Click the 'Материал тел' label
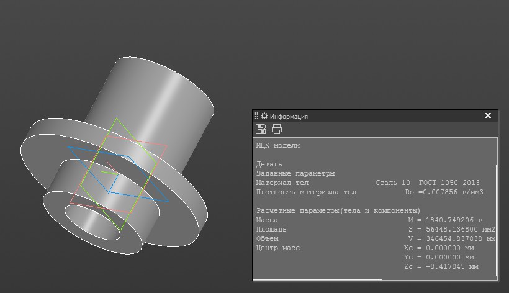The height and width of the screenshot is (293, 509). (282, 183)
